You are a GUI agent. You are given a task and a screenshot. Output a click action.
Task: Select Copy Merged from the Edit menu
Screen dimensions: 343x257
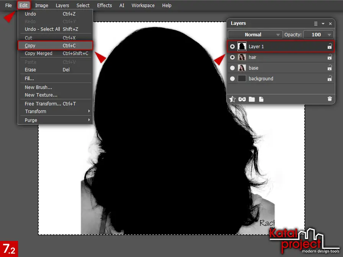[38, 54]
